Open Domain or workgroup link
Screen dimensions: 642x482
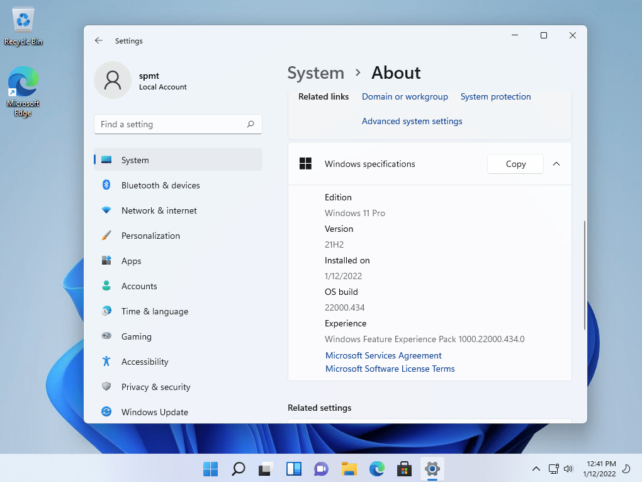(405, 97)
